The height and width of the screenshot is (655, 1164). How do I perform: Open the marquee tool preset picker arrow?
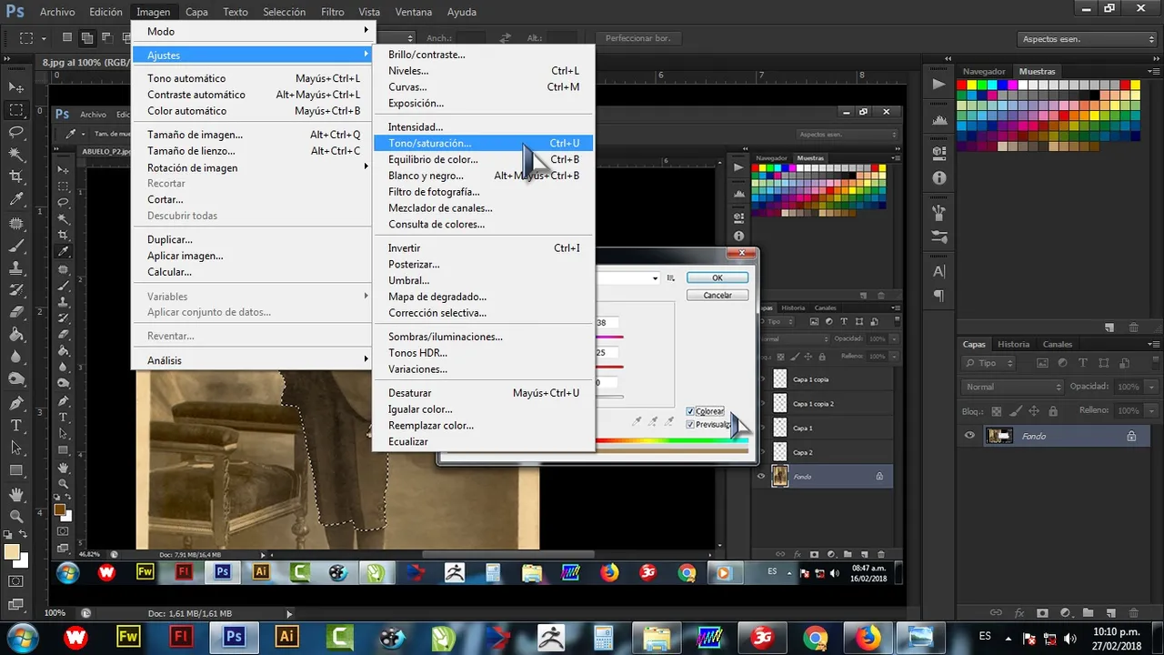pos(45,38)
